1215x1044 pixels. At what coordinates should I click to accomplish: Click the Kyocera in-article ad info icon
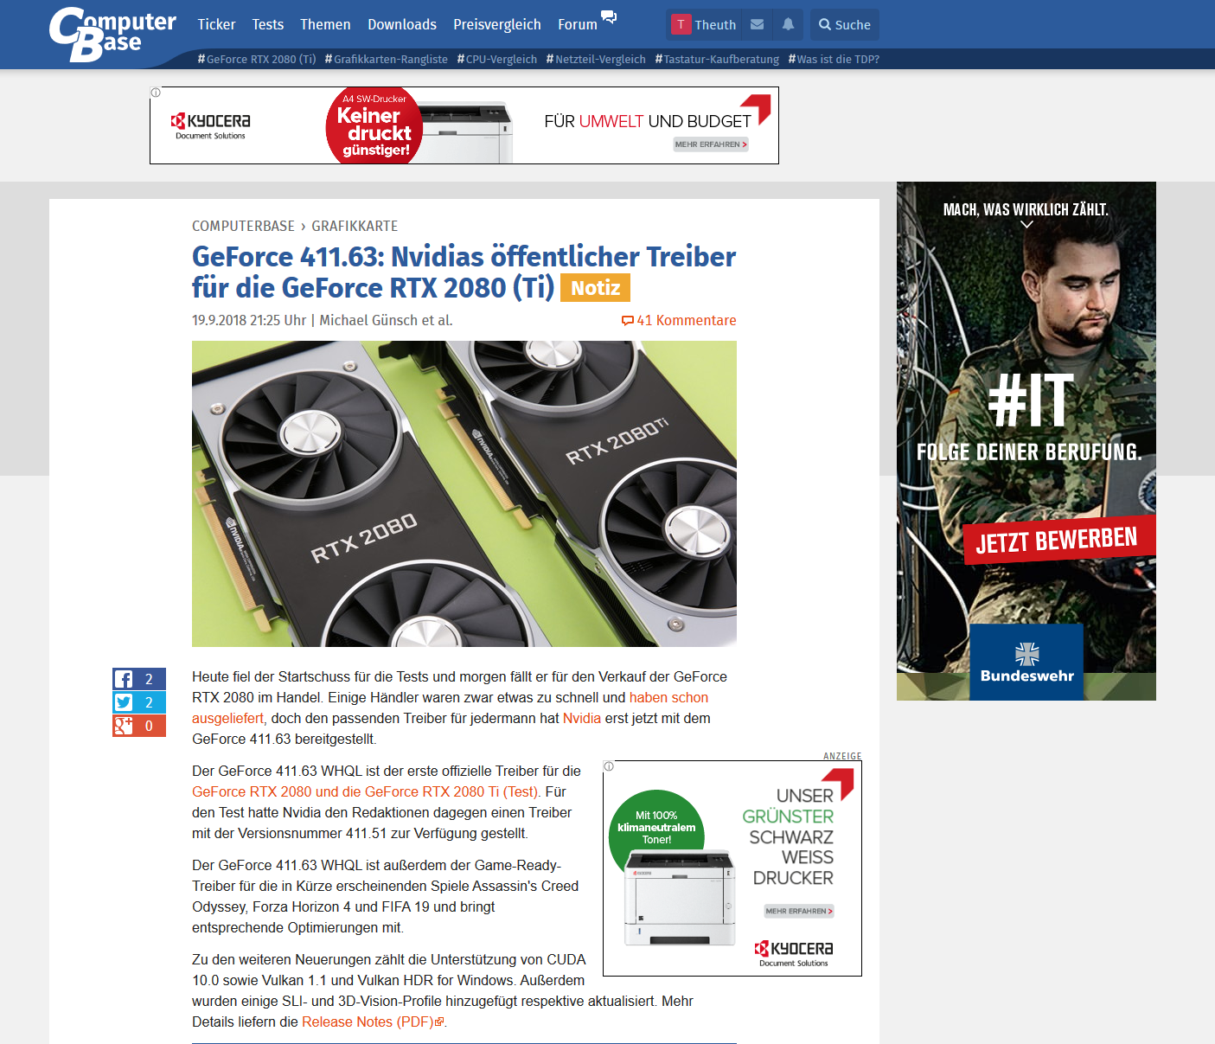coord(609,766)
